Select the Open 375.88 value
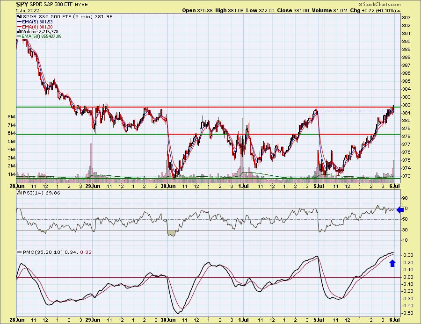The image size is (421, 324). pos(197,10)
